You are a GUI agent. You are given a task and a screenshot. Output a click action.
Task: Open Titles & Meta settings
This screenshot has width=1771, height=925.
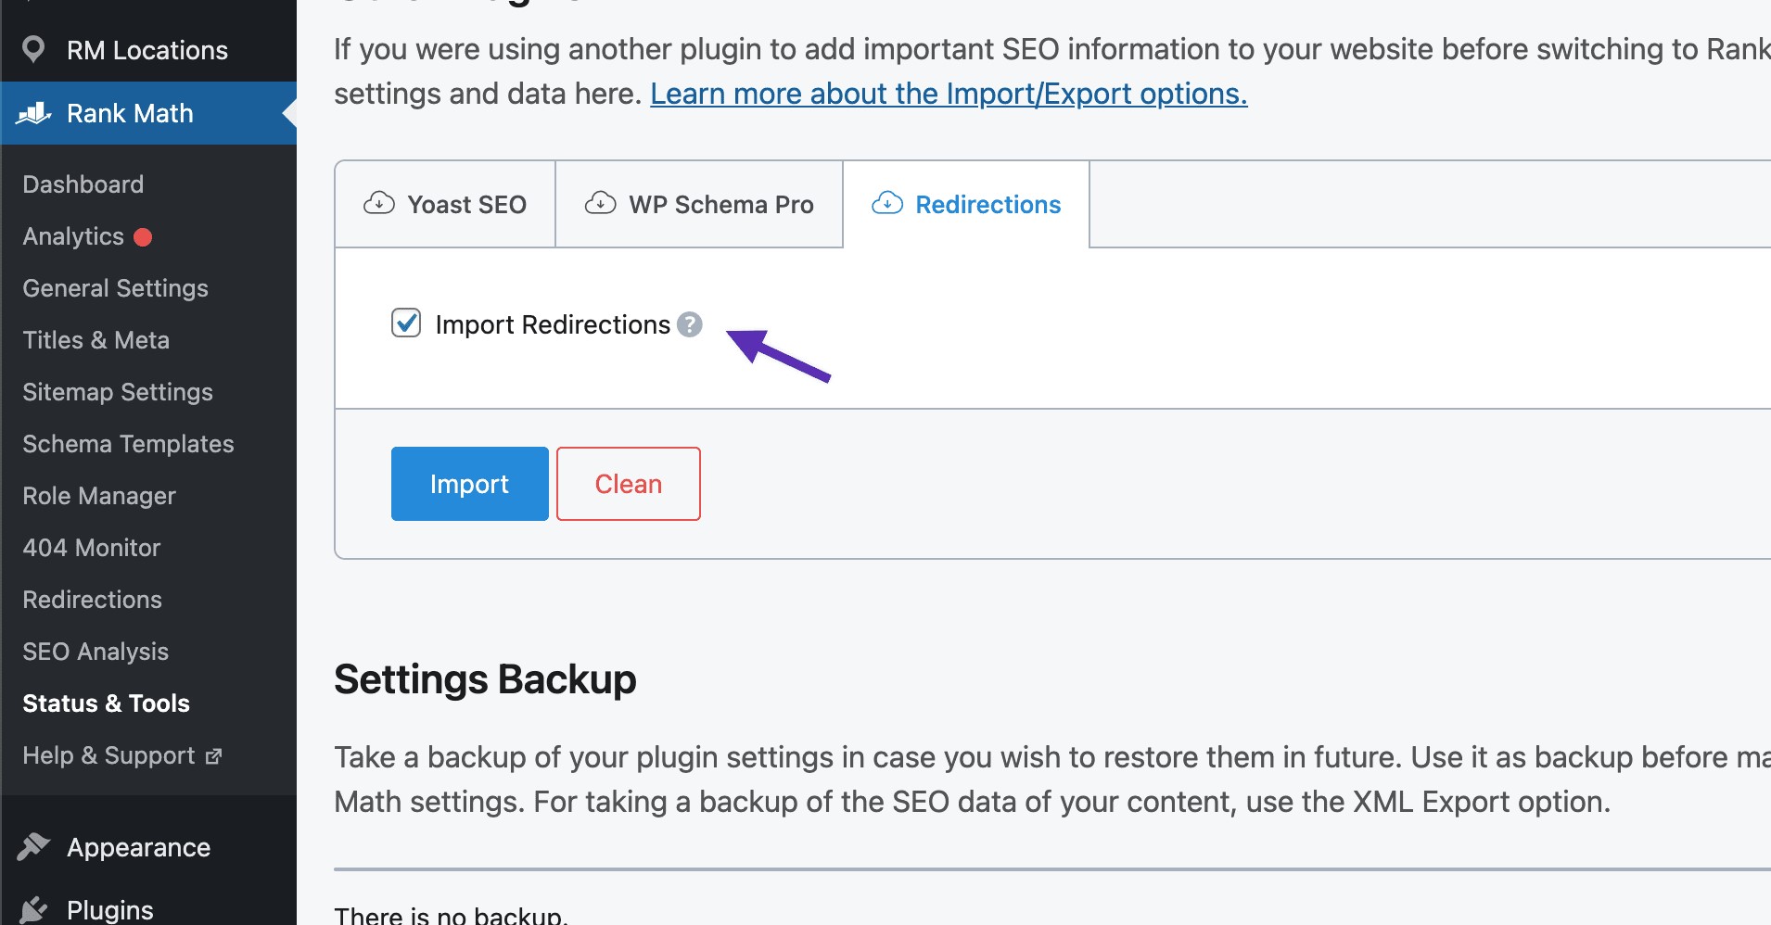click(96, 340)
